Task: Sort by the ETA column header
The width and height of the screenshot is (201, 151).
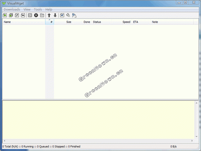Action: 141,22
